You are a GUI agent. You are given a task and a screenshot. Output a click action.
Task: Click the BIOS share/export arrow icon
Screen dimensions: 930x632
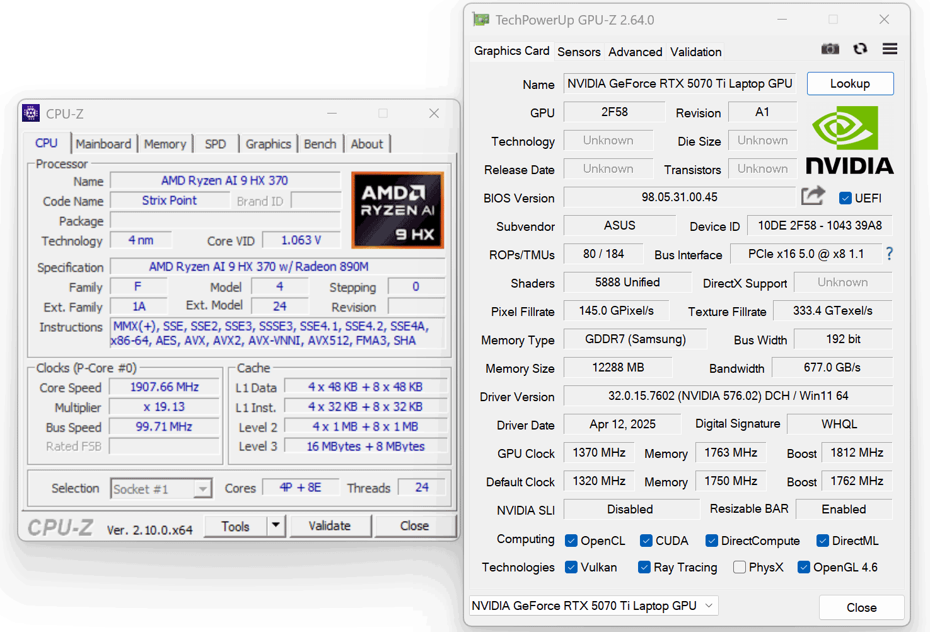coord(813,196)
